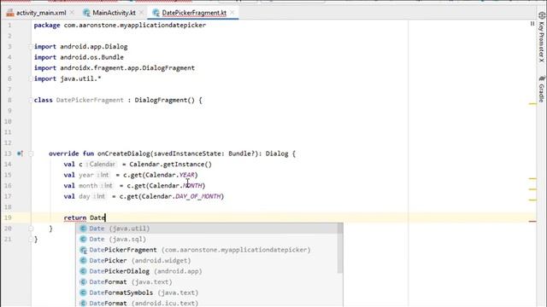Click the return keyword on line 19

75,218
